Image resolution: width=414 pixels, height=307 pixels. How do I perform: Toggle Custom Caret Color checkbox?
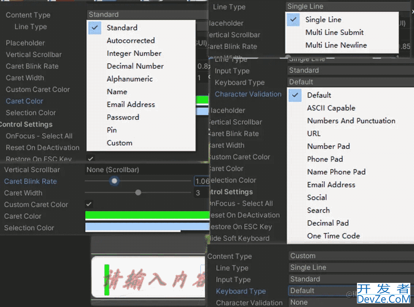pyautogui.click(x=89, y=204)
